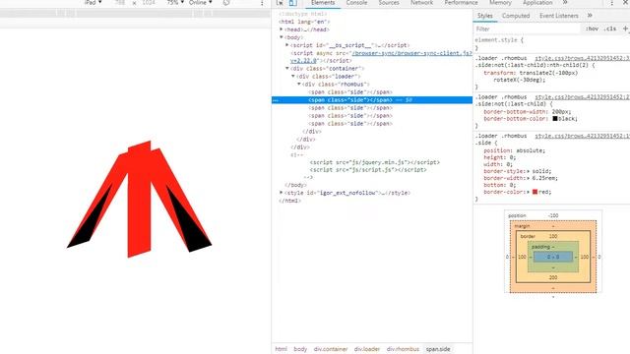Open style.css link for .side rule

(x=582, y=136)
